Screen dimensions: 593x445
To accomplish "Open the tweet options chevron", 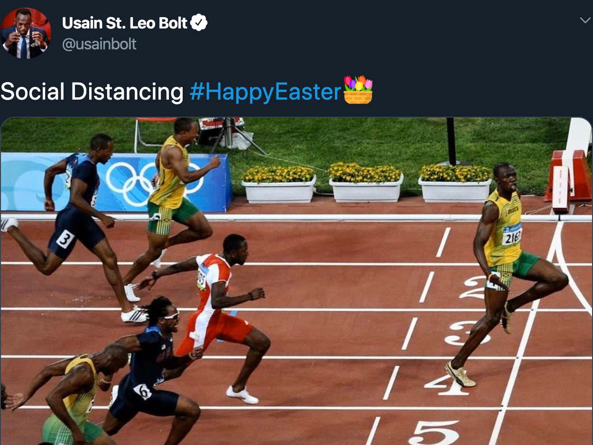I will (585, 20).
